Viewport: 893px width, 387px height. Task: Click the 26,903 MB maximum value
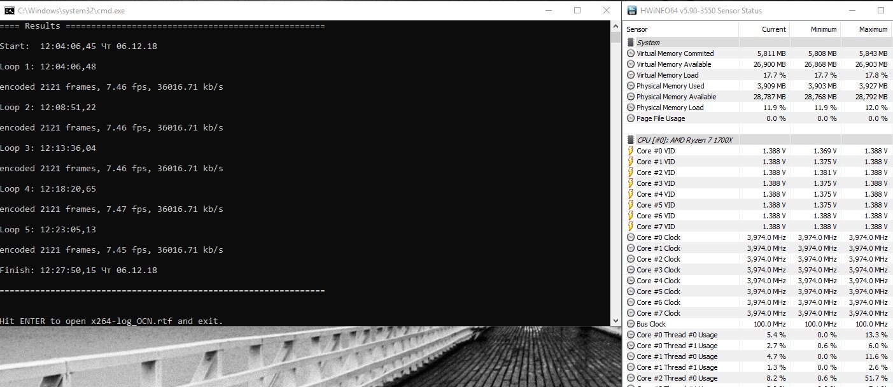click(x=871, y=64)
